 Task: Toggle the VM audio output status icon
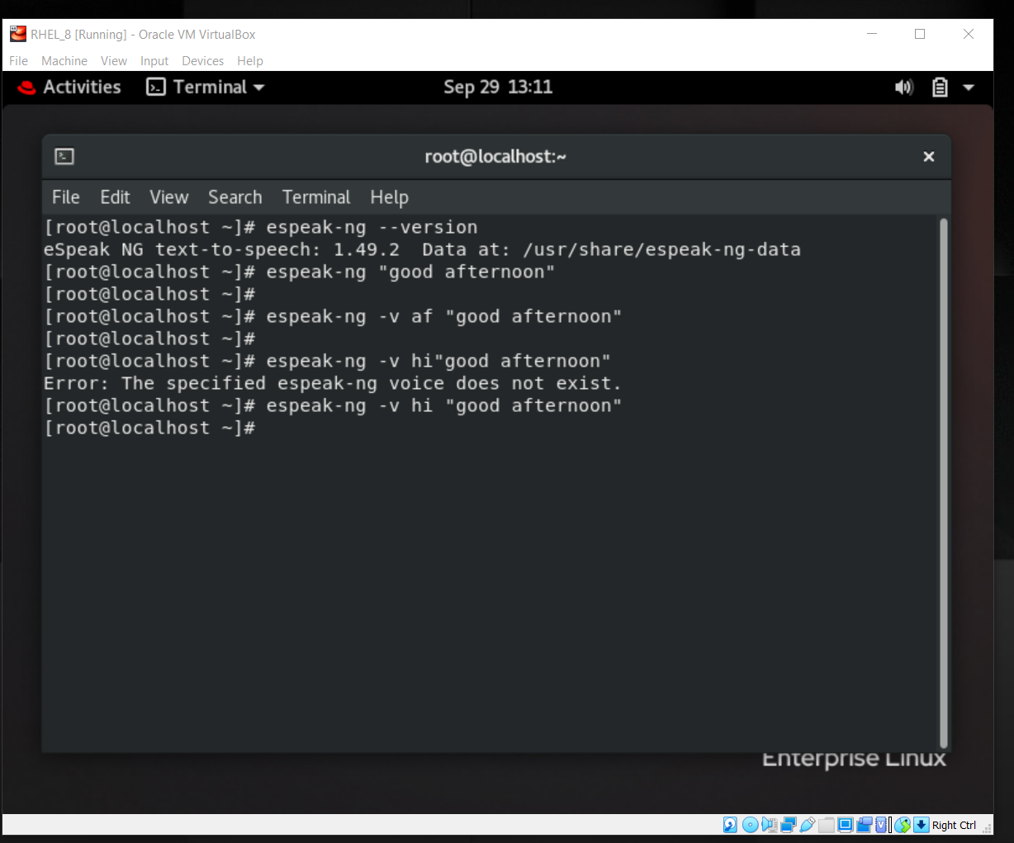point(770,825)
